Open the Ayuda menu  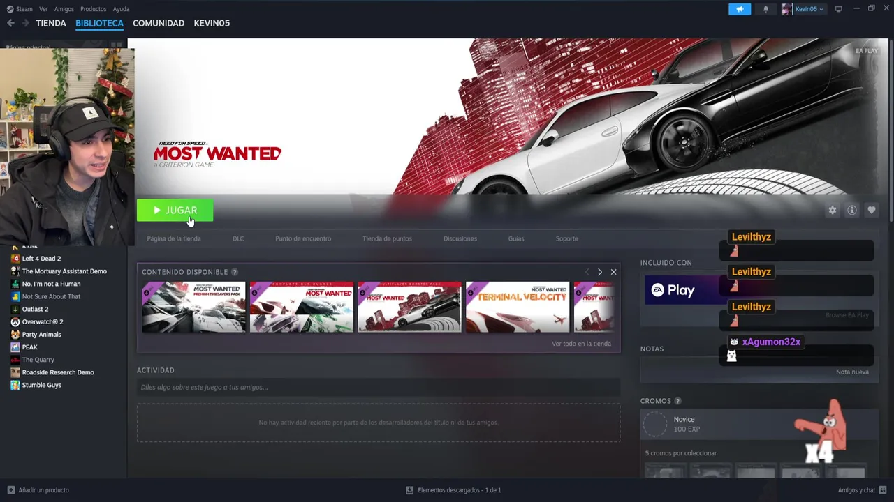[x=121, y=9]
